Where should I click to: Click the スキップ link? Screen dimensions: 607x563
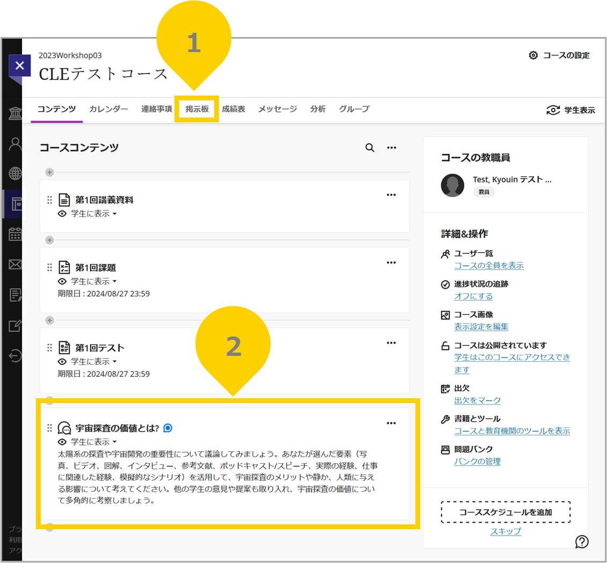click(x=506, y=531)
